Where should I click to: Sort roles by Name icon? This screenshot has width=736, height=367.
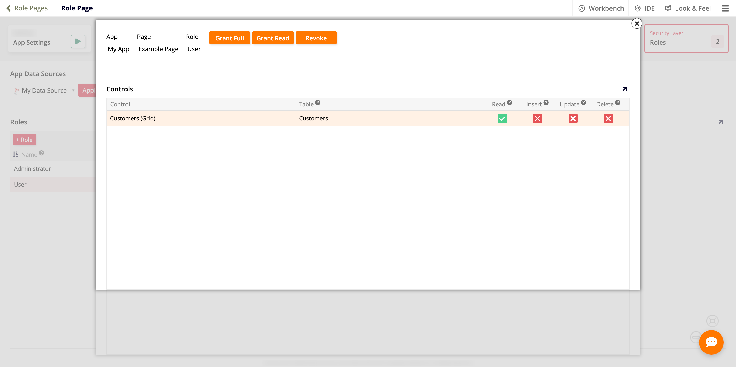(x=15, y=154)
